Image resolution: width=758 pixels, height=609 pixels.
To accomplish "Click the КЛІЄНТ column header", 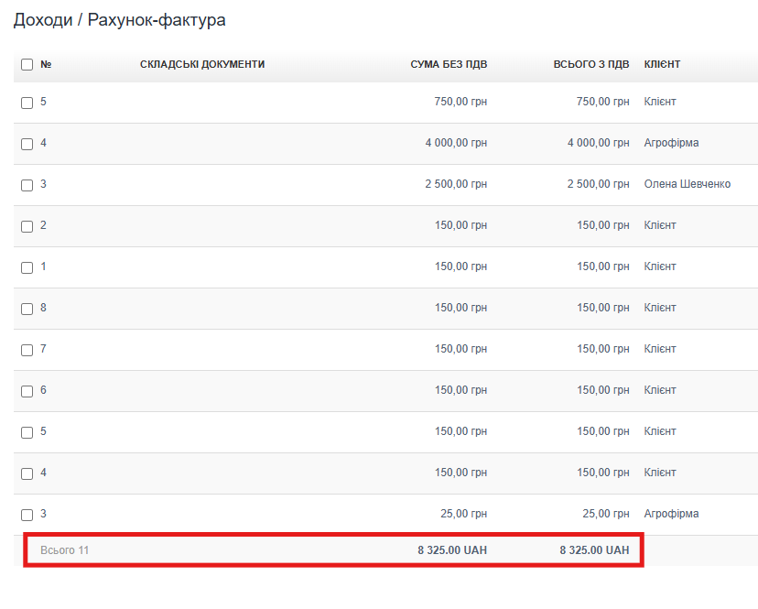I will coord(662,65).
